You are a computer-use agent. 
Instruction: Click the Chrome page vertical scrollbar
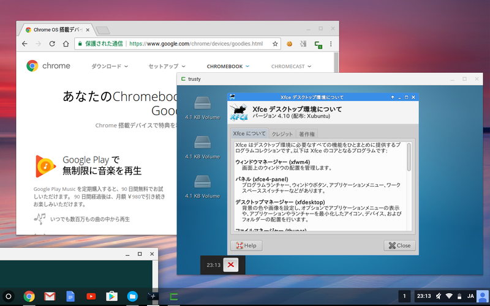coord(336,62)
